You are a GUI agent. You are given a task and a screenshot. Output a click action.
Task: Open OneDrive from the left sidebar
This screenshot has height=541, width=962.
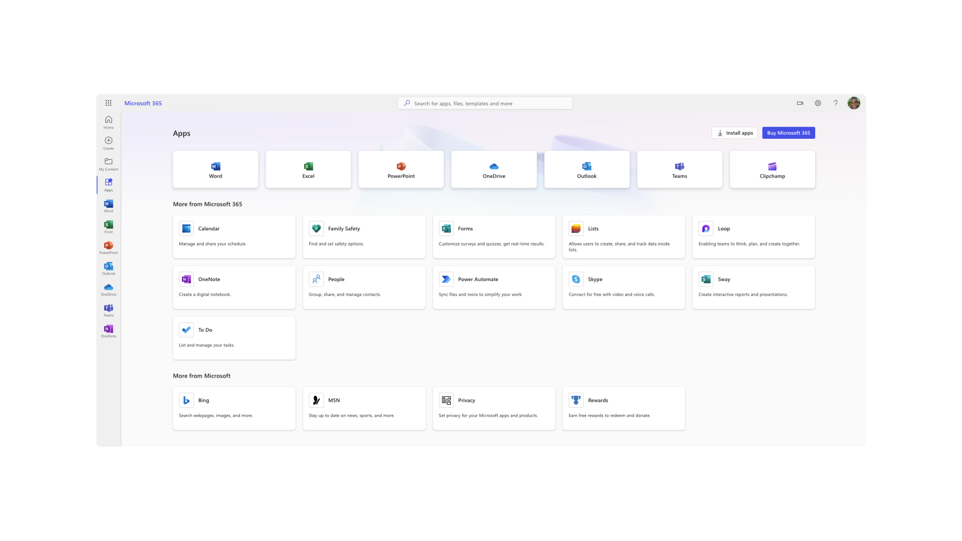tap(108, 289)
